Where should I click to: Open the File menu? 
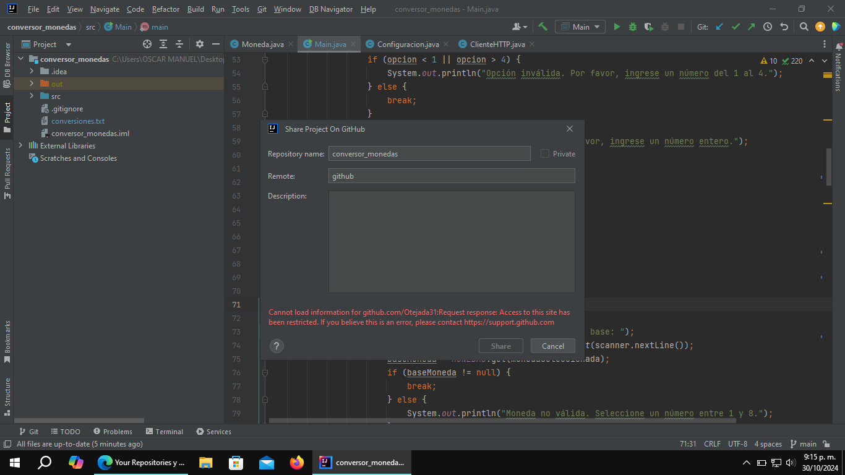[x=33, y=9]
